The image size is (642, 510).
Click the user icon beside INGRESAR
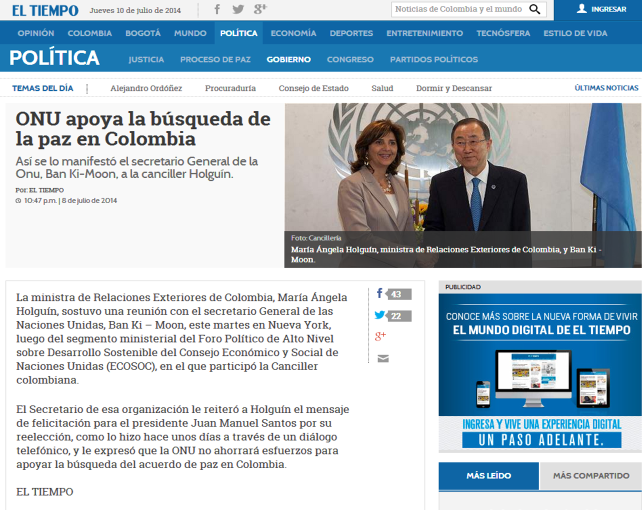581,8
